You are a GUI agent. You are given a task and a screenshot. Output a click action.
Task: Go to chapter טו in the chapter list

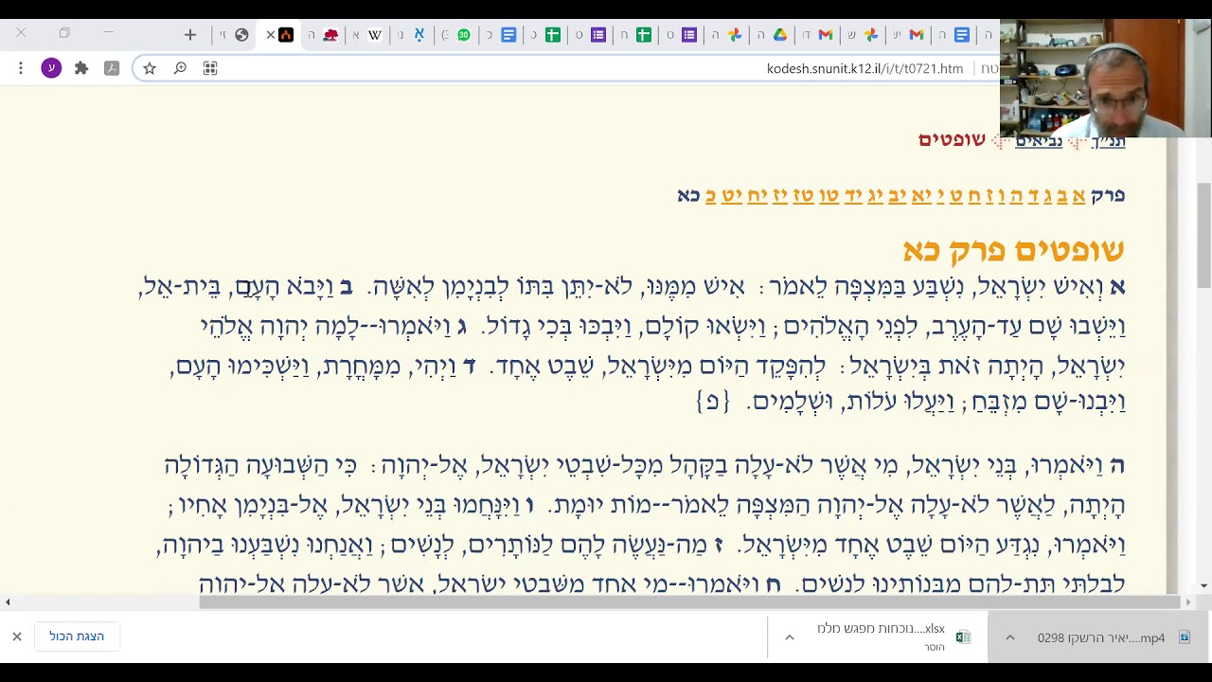(x=829, y=195)
